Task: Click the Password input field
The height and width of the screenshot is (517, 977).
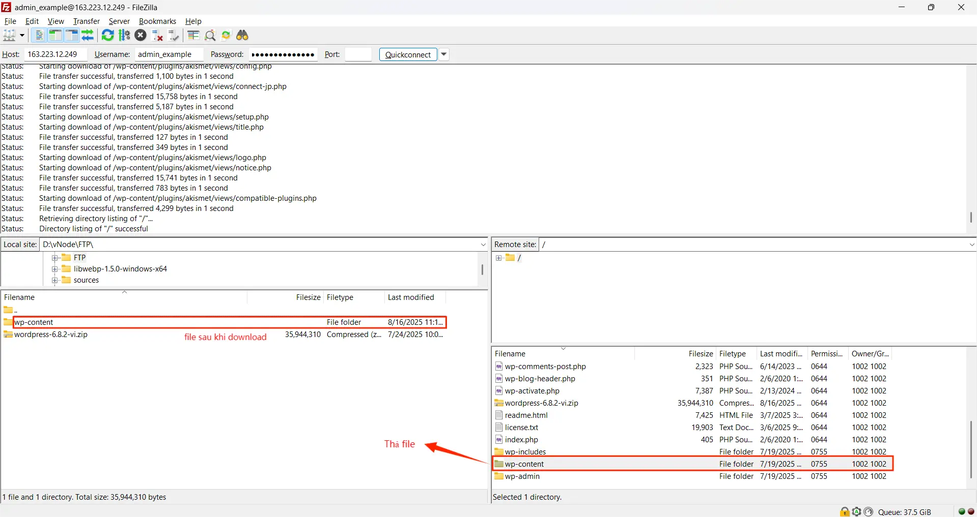Action: coord(283,54)
